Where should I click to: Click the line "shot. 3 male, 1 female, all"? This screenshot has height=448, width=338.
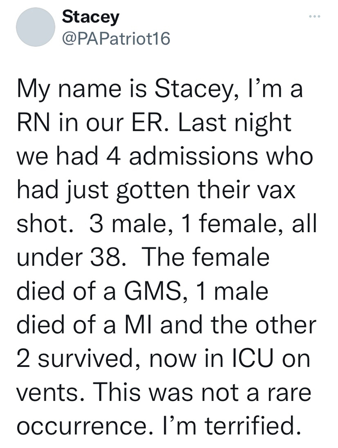[166, 224]
